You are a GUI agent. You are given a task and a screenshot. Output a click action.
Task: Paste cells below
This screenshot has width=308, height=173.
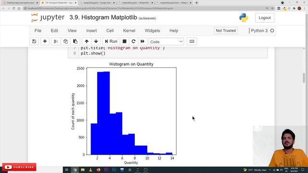pyautogui.click(x=75, y=41)
